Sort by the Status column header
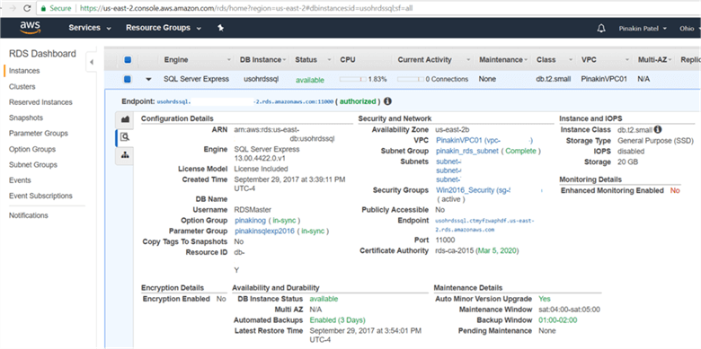 pyautogui.click(x=314, y=60)
